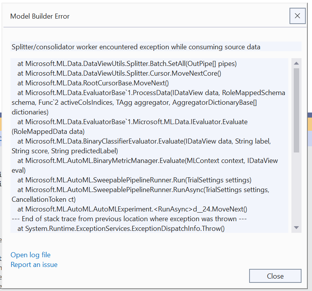Click the EvaluatorBase ProcessData stack trace line
The image size is (312, 291).
pyautogui.click(x=151, y=92)
